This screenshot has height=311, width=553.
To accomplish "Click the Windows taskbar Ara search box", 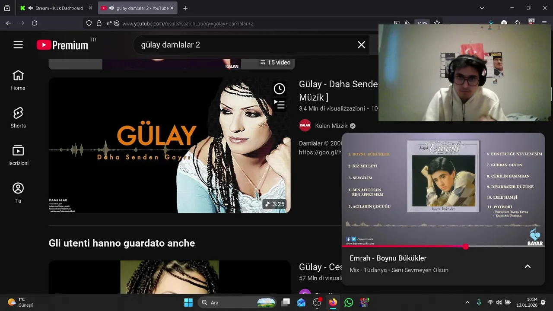I will [x=237, y=302].
